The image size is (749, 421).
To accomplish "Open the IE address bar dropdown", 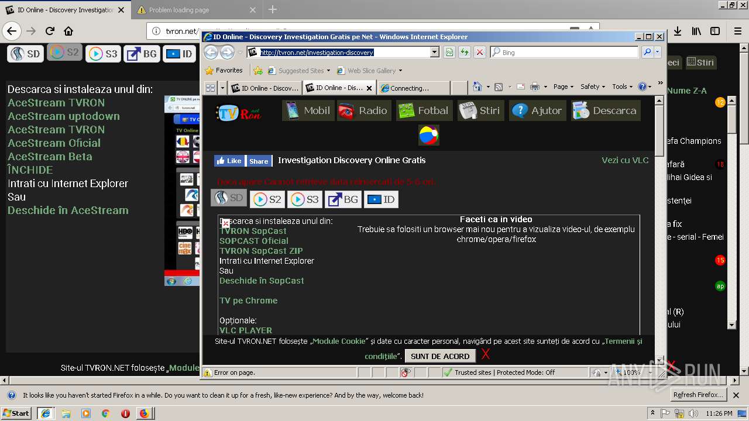I will (x=434, y=53).
